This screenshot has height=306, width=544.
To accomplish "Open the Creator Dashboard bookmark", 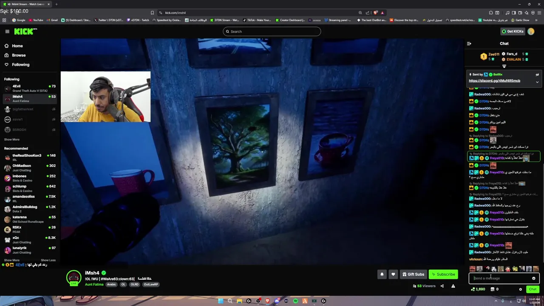I will coord(290,20).
